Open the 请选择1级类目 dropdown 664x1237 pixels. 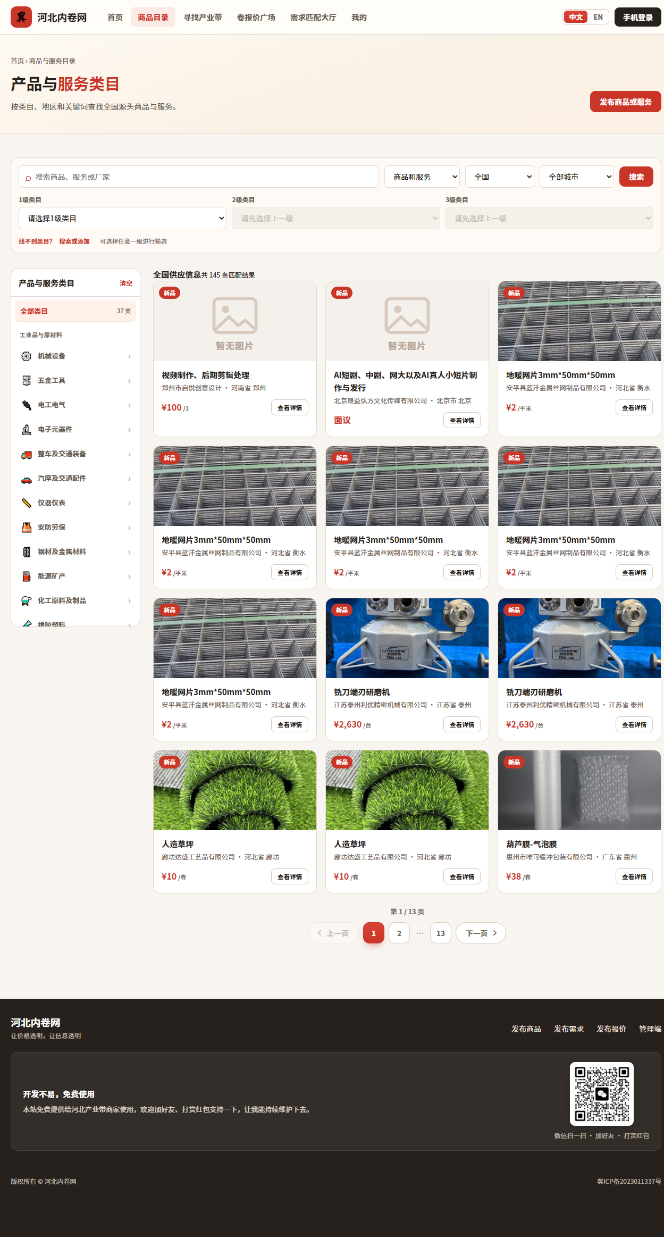[122, 218]
